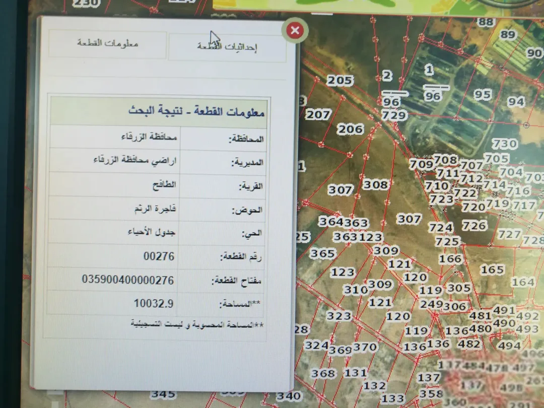Select map parcel 726

(474, 226)
